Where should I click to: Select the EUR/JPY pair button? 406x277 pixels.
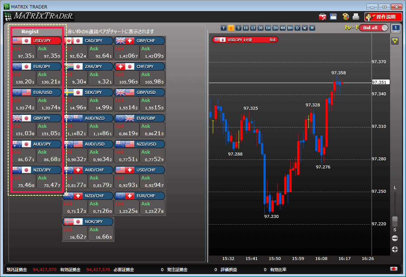pyautogui.click(x=37, y=66)
